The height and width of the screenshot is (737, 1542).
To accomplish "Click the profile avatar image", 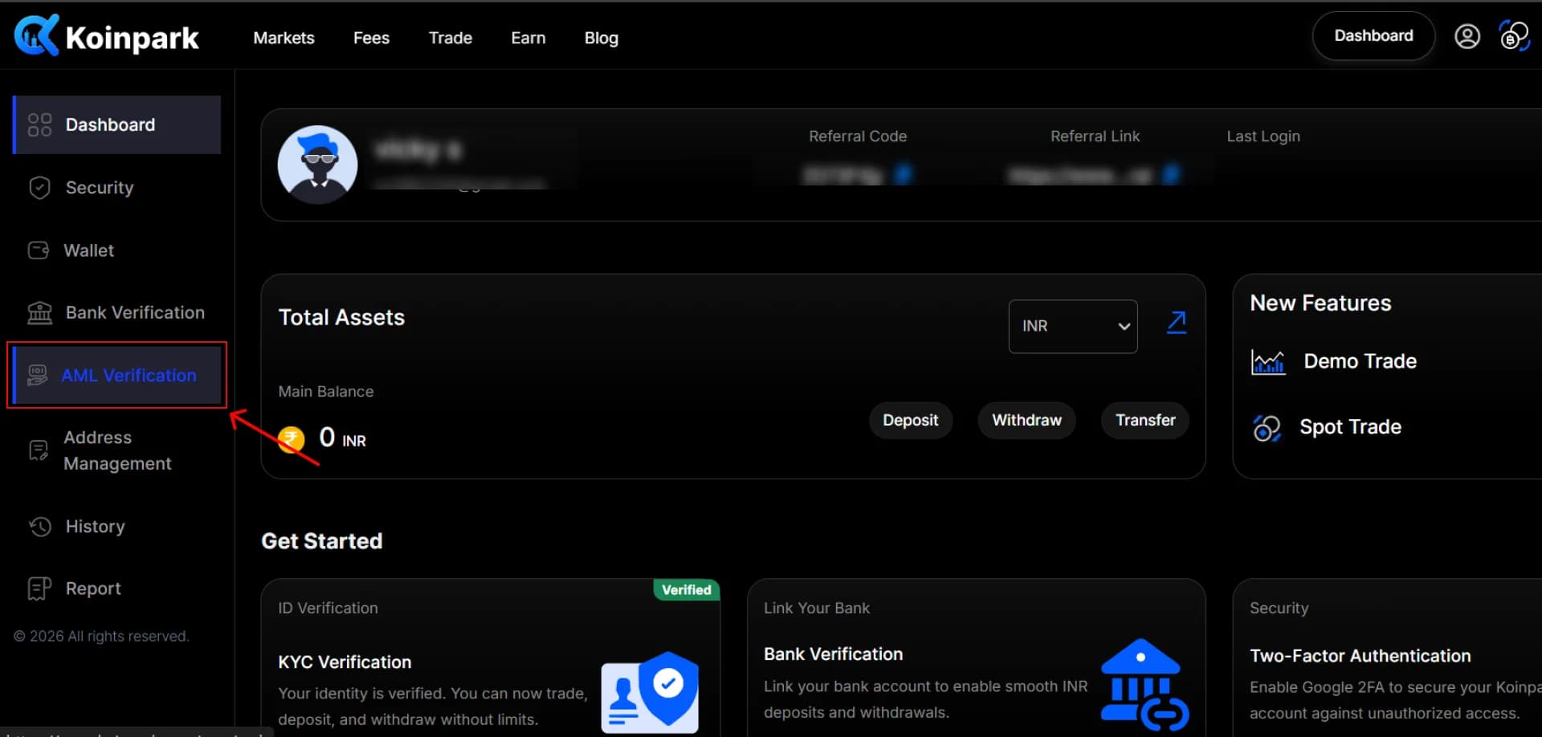I will [317, 165].
